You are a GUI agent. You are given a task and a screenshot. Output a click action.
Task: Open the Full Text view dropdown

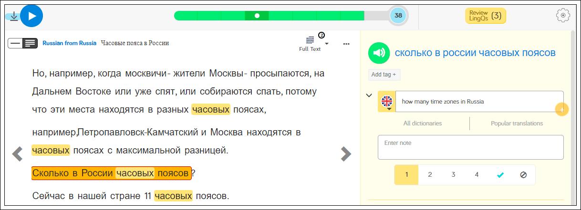point(326,44)
